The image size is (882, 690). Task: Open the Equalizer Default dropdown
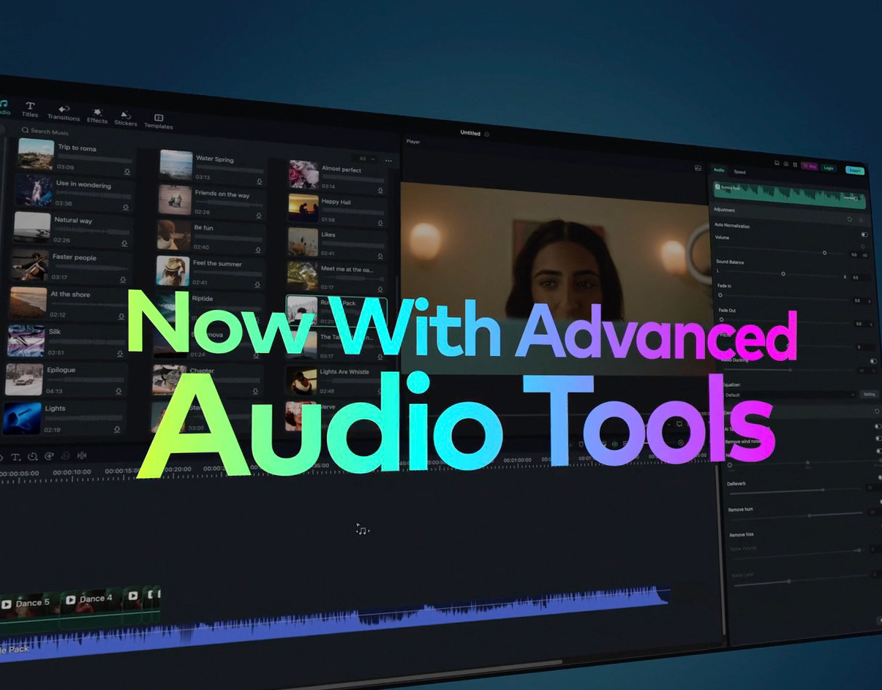(790, 395)
